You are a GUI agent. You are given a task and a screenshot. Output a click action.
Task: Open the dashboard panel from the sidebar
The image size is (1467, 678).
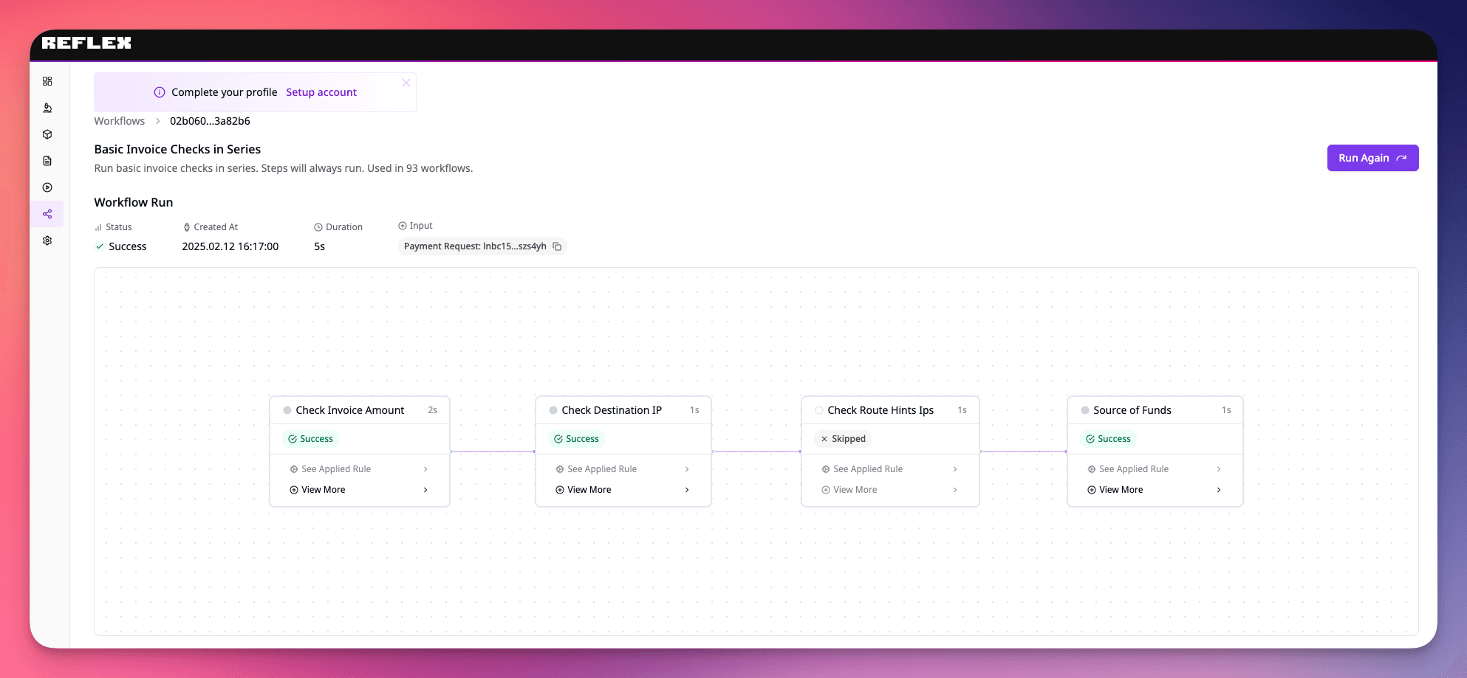click(x=47, y=81)
